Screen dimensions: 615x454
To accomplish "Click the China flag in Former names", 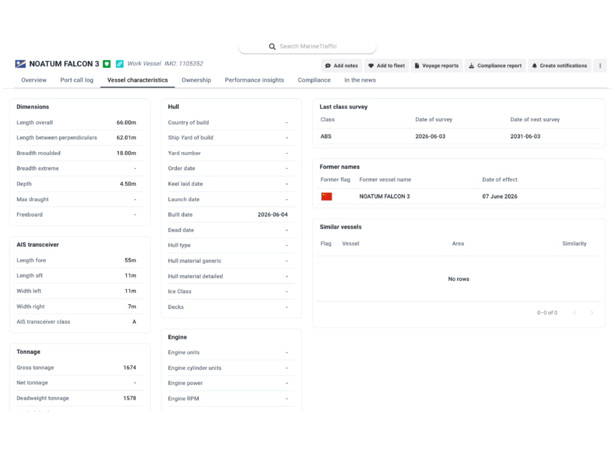I will click(326, 196).
